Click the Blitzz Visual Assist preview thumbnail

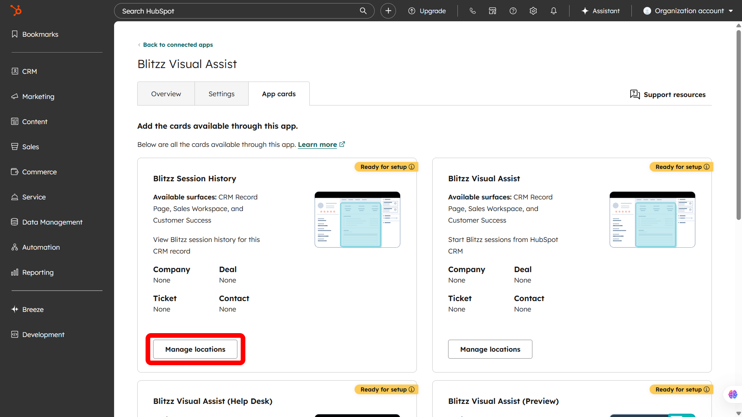[x=652, y=220]
